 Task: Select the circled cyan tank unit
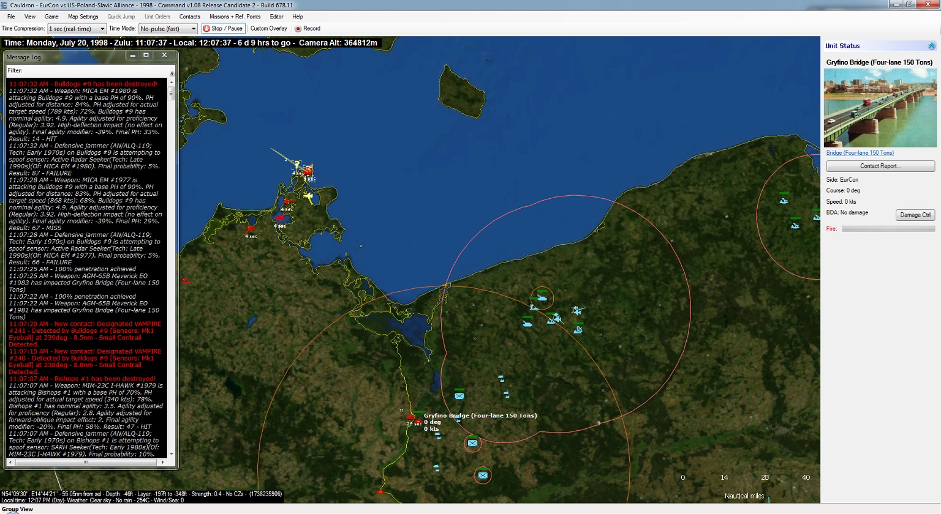pyautogui.click(x=542, y=298)
